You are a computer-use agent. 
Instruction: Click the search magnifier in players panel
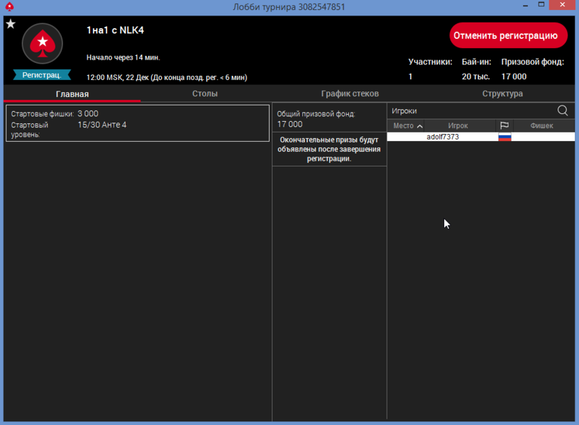point(563,110)
